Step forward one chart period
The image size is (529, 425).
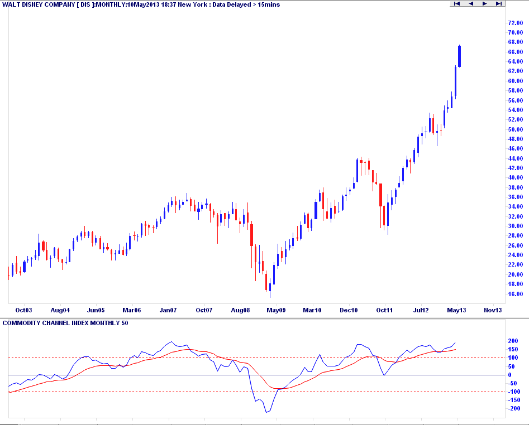click(485, 3)
